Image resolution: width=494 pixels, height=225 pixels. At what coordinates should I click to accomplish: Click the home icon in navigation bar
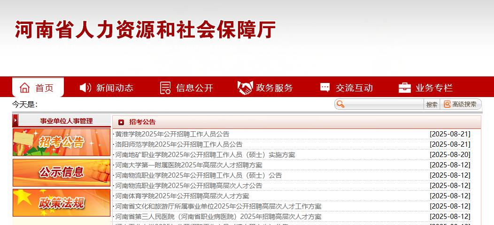pyautogui.click(x=24, y=88)
